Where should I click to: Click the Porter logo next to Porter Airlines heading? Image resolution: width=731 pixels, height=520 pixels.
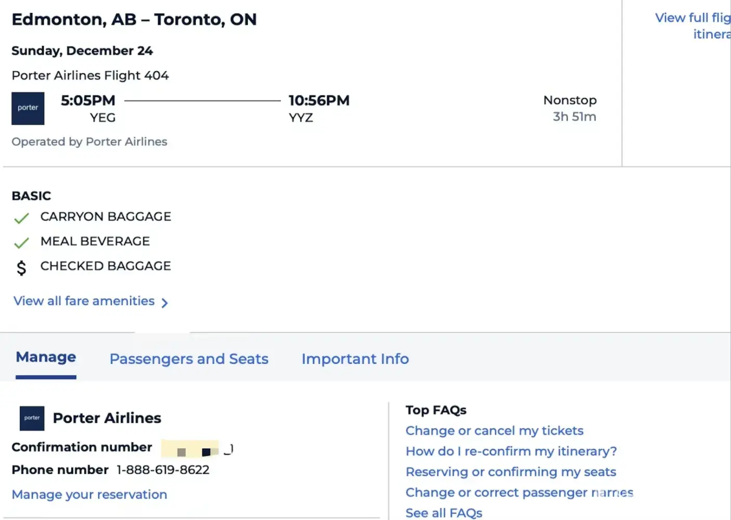click(32, 418)
